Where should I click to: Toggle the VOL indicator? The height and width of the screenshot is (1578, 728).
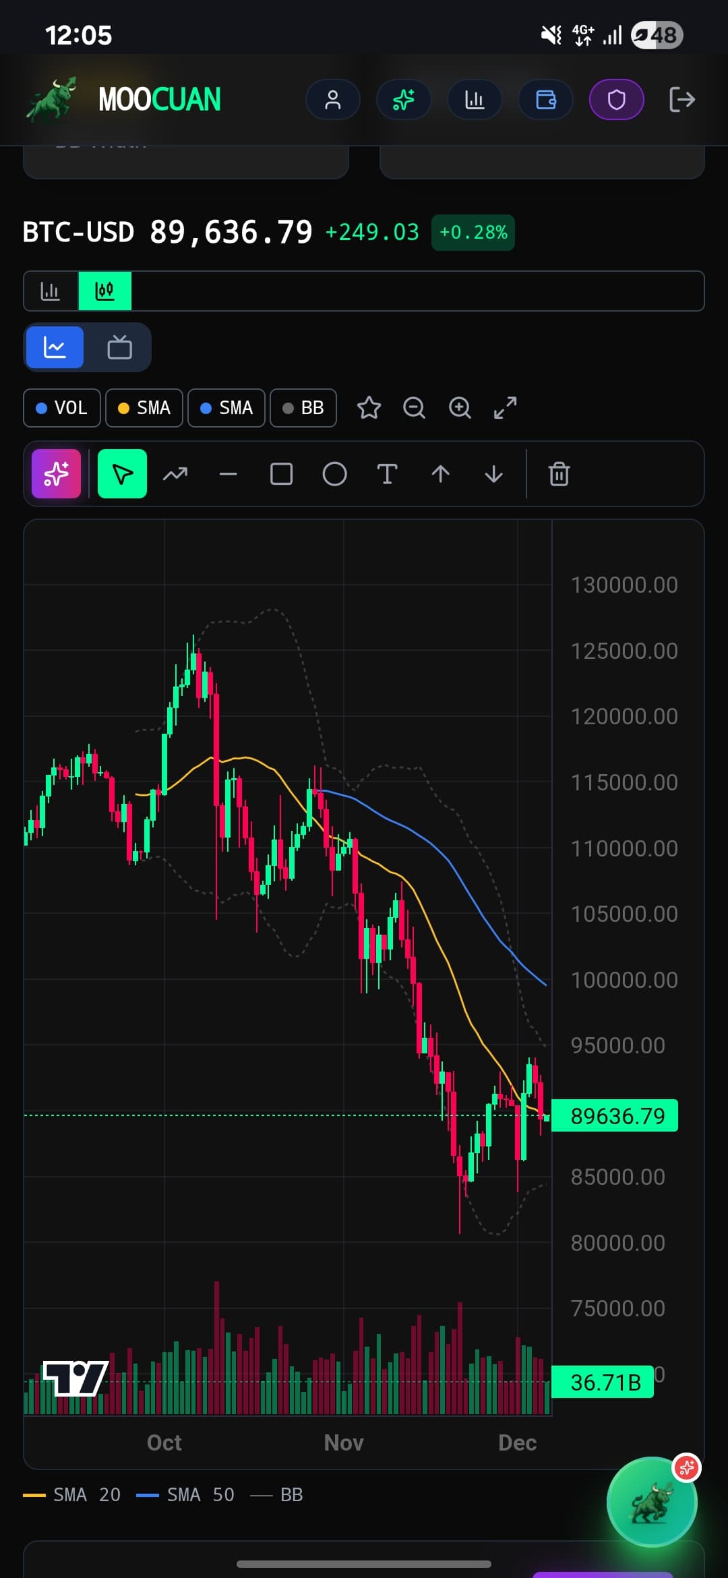click(62, 408)
